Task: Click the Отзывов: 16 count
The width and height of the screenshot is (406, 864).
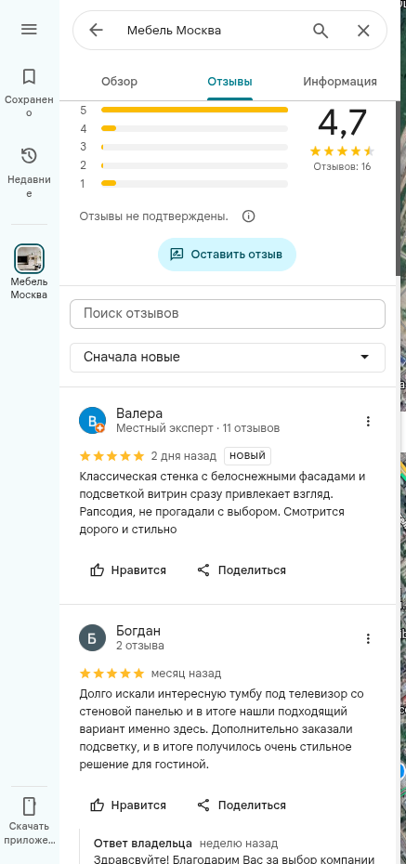Action: [342, 166]
